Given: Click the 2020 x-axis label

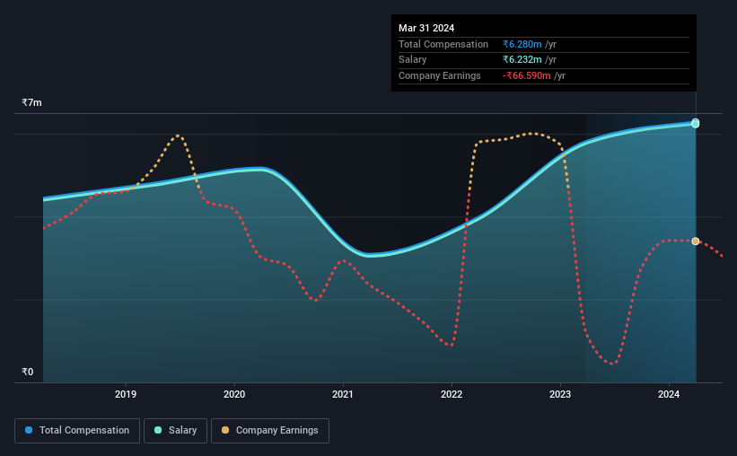Looking at the screenshot, I should (x=234, y=394).
